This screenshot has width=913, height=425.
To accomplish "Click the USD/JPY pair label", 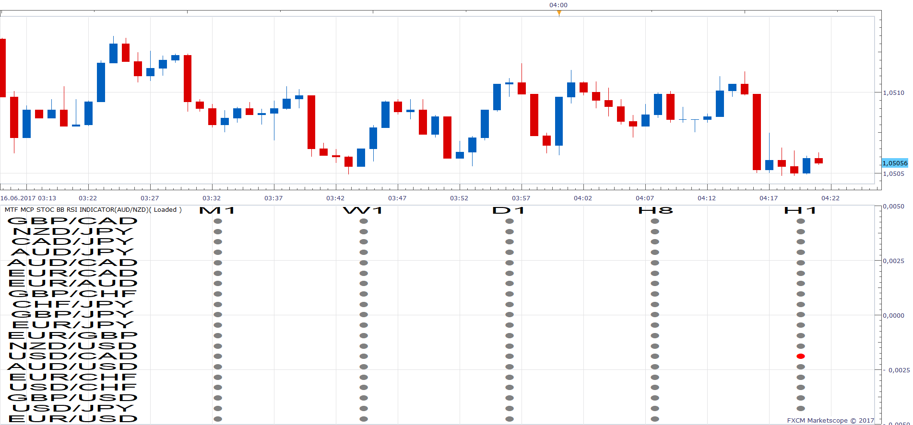I will click(73, 408).
